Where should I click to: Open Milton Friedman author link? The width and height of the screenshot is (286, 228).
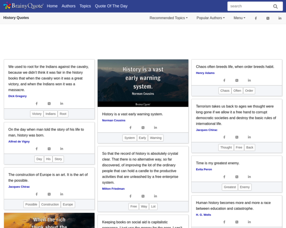click(113, 189)
